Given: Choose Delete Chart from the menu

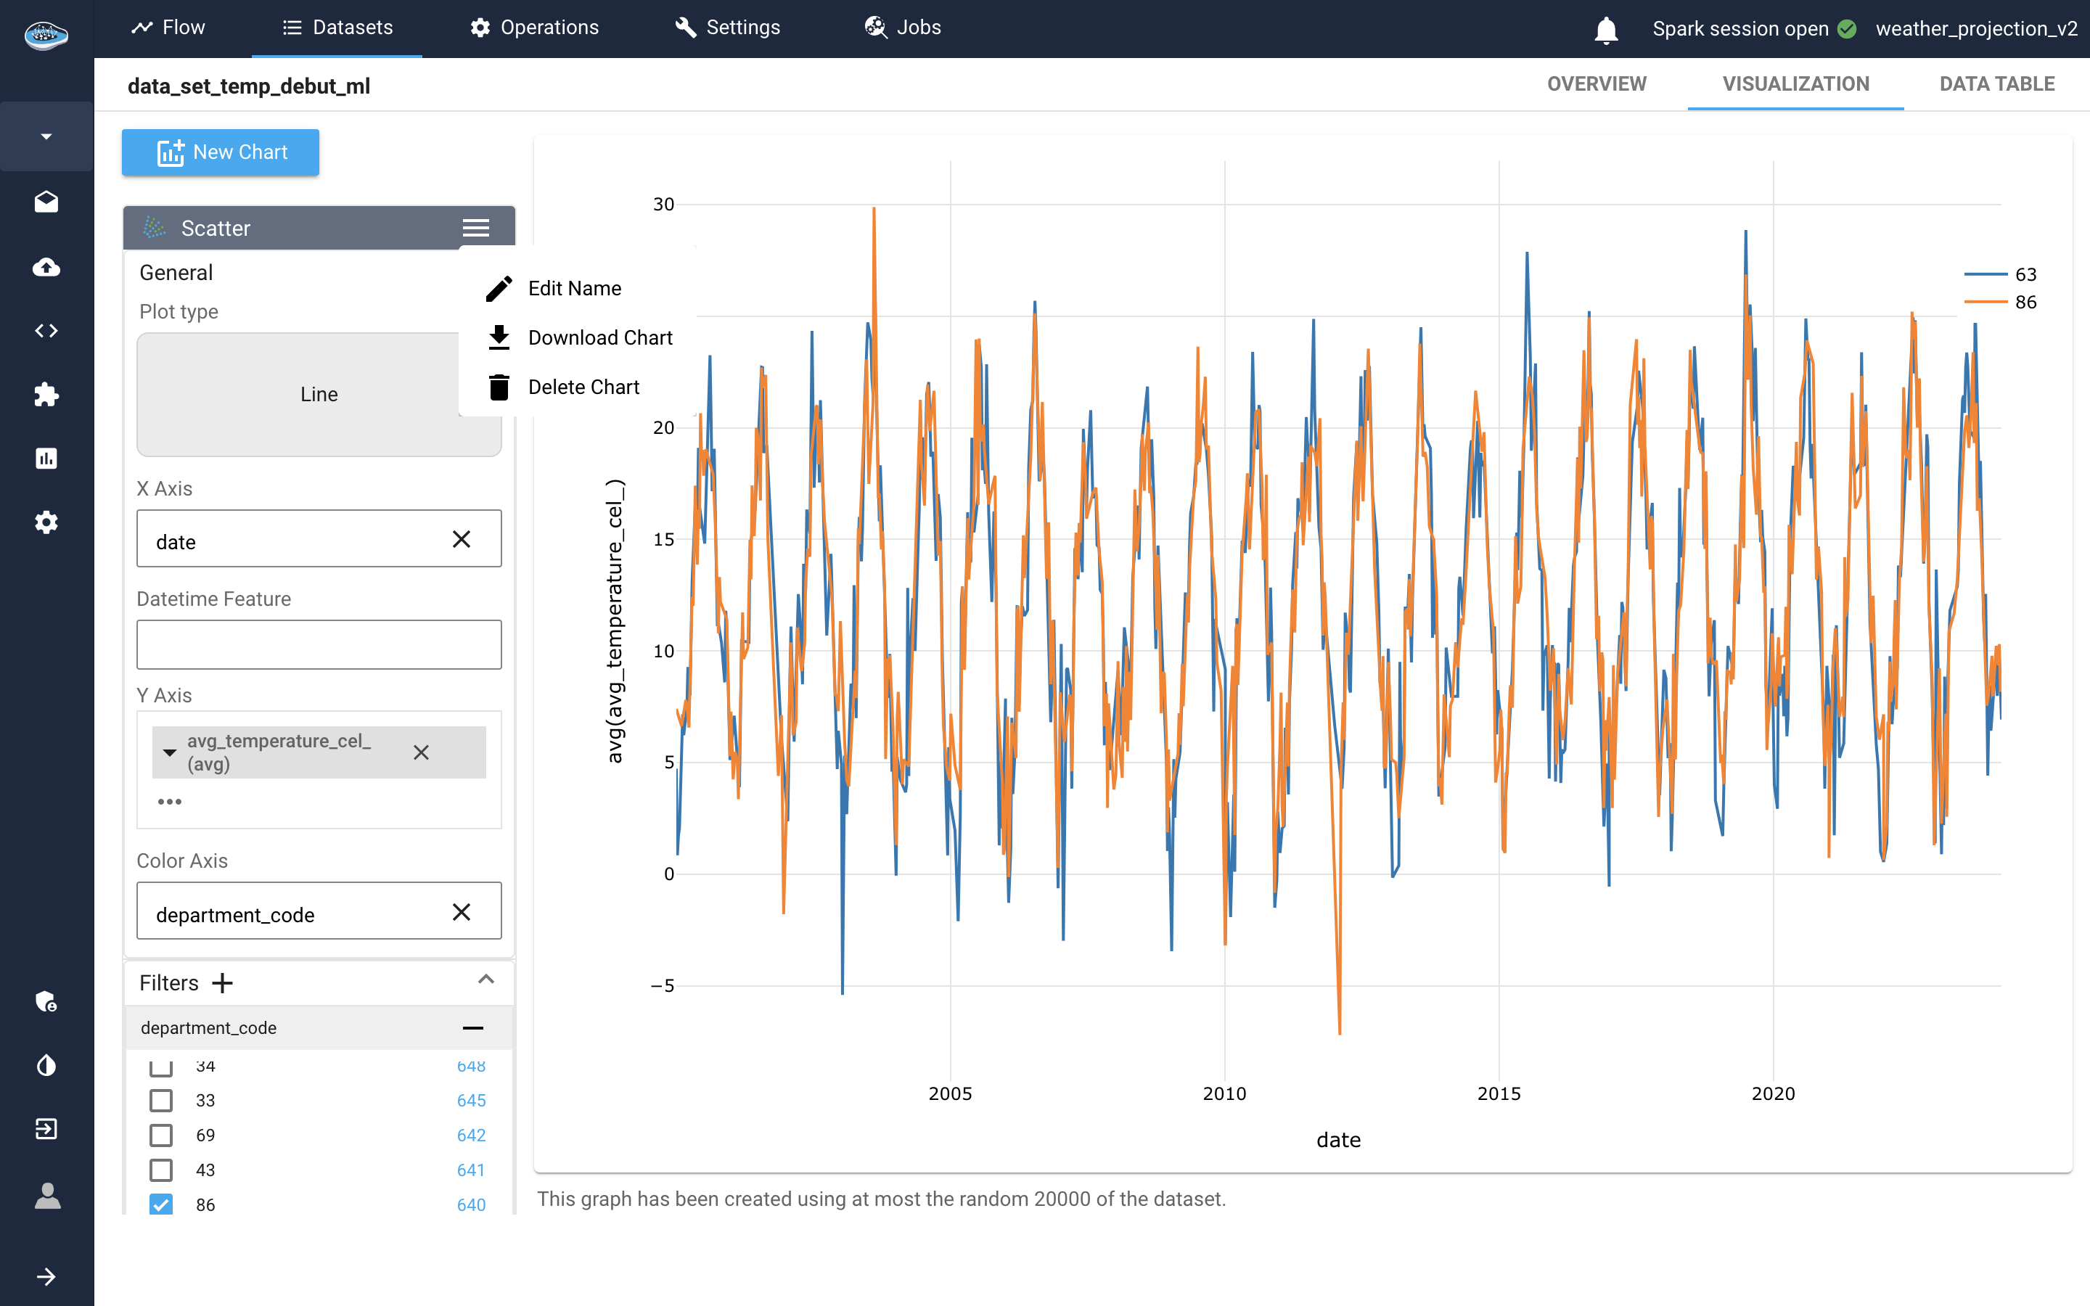Looking at the screenshot, I should click(x=583, y=387).
